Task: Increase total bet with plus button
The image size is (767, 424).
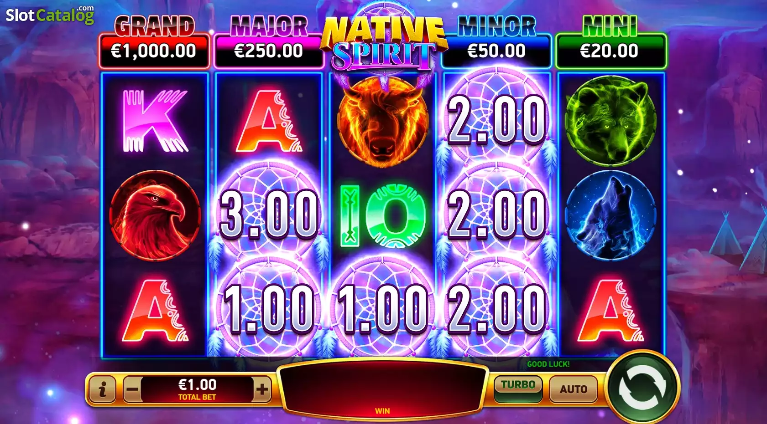Action: click(x=262, y=389)
